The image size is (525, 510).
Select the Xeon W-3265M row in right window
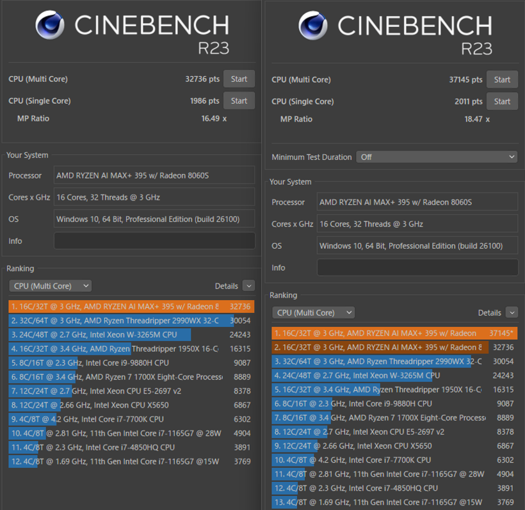[x=394, y=376]
